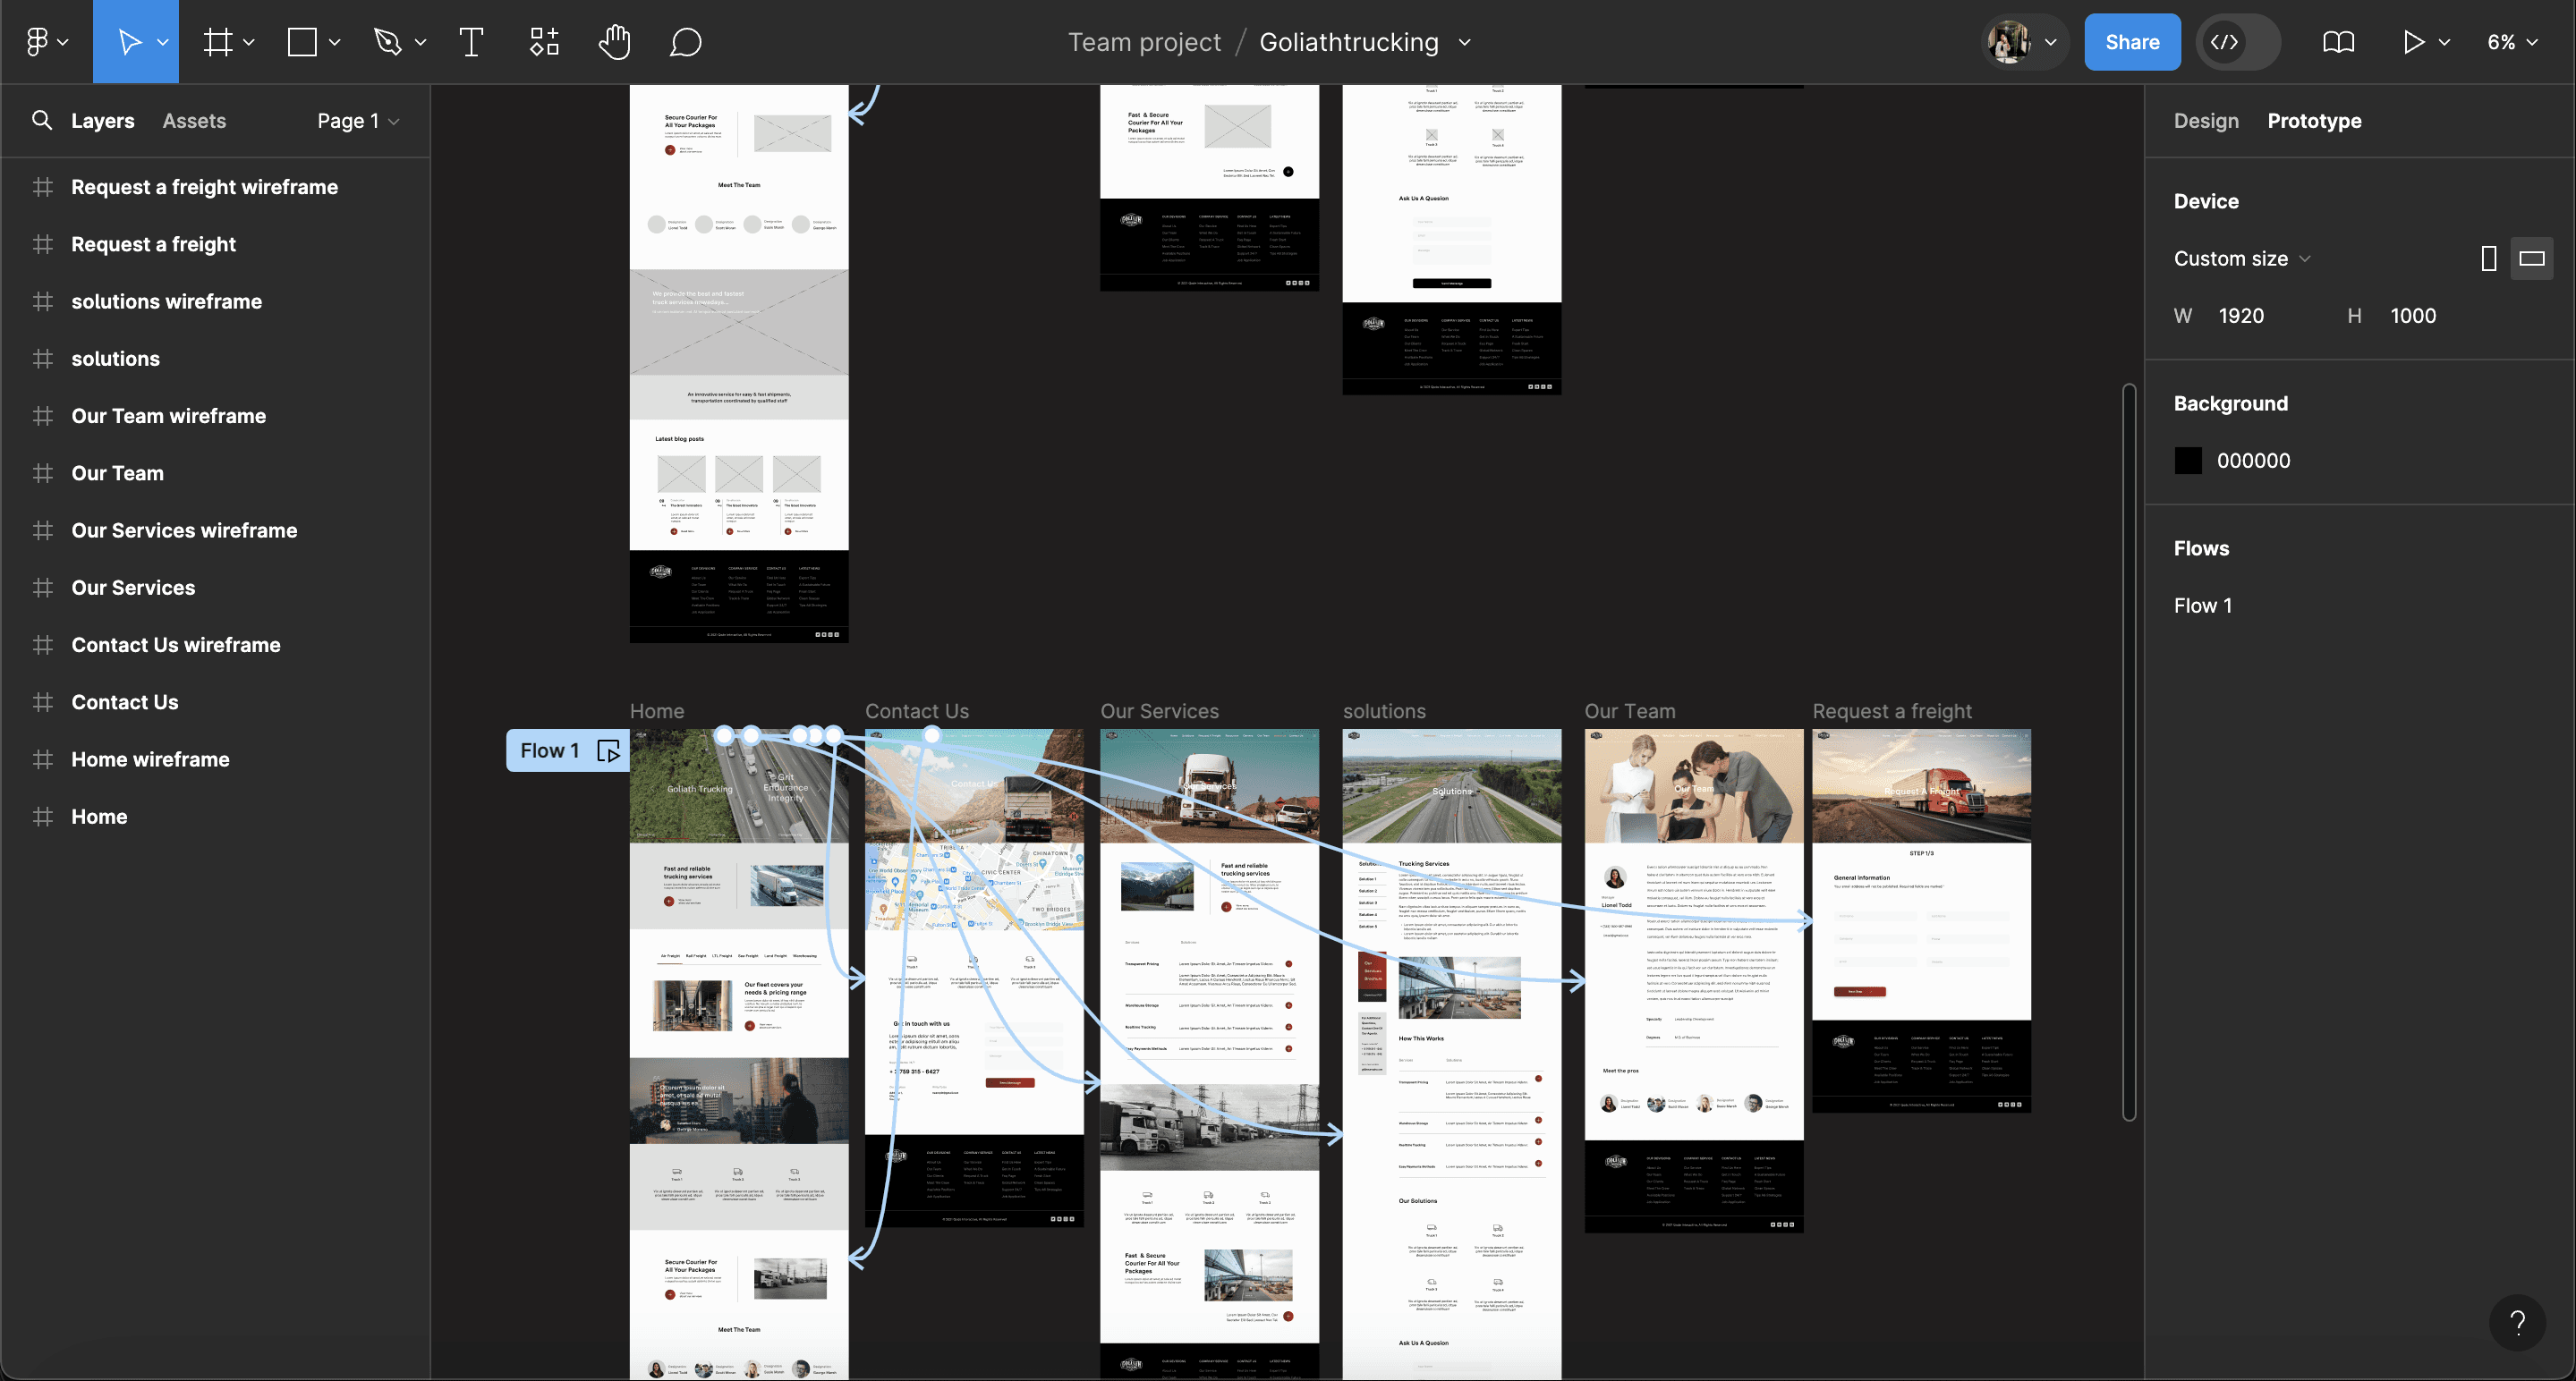This screenshot has width=2576, height=1381.
Task: Select the Pen tool
Action: coord(389,41)
